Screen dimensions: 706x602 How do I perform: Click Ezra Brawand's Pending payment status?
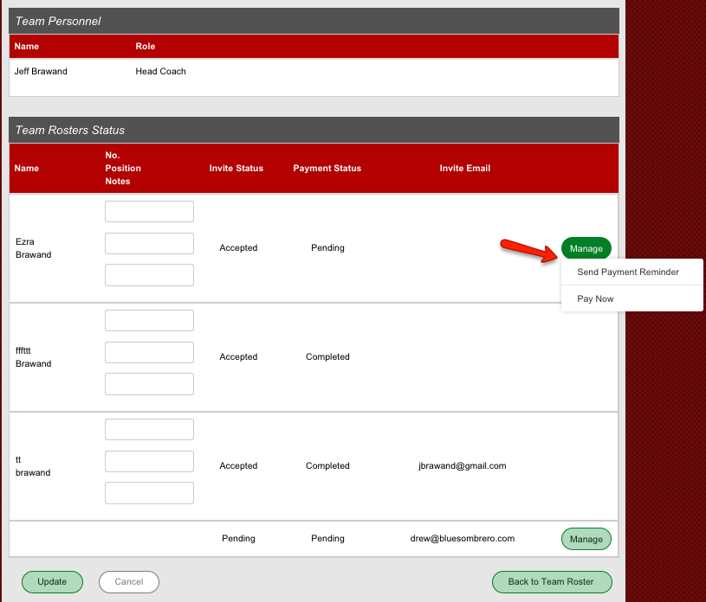[327, 247]
